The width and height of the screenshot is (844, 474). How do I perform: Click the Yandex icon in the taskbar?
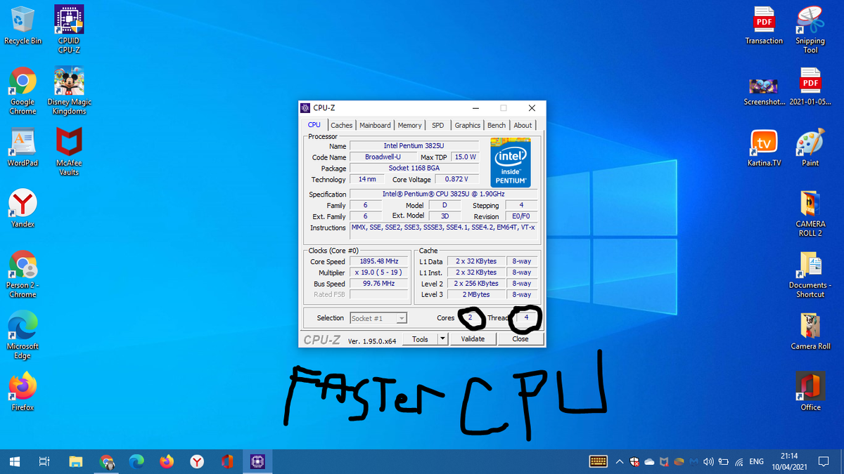198,461
